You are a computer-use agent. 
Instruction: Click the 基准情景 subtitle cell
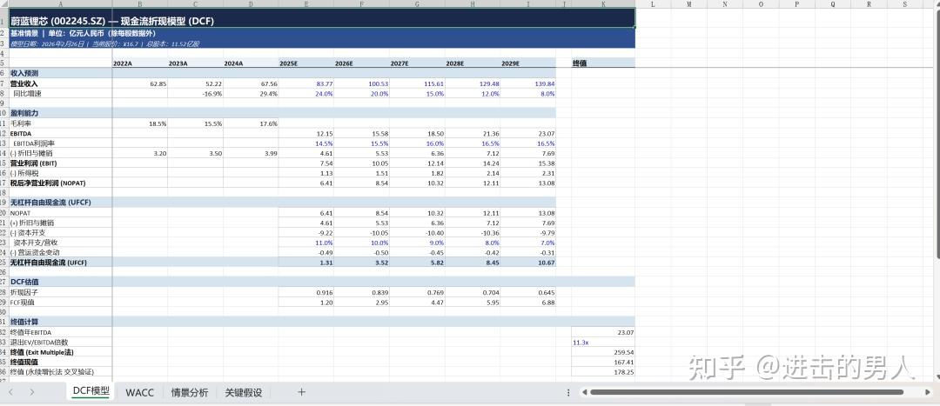pos(322,34)
